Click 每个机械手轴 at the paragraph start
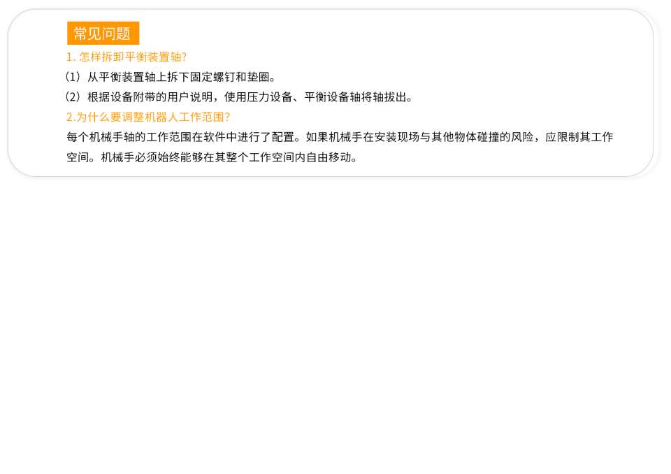This screenshot has width=671, height=474. click(101, 137)
